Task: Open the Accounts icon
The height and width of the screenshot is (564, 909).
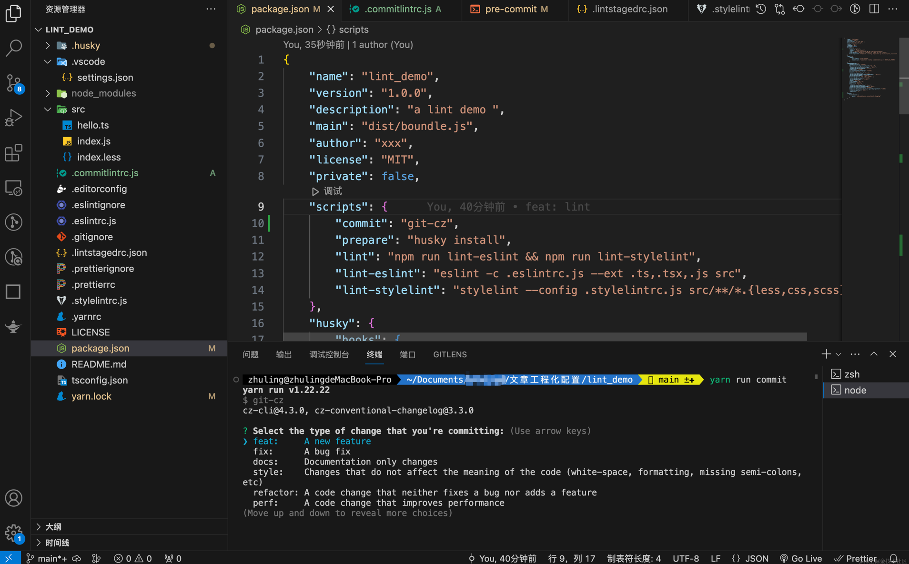Action: click(x=13, y=498)
